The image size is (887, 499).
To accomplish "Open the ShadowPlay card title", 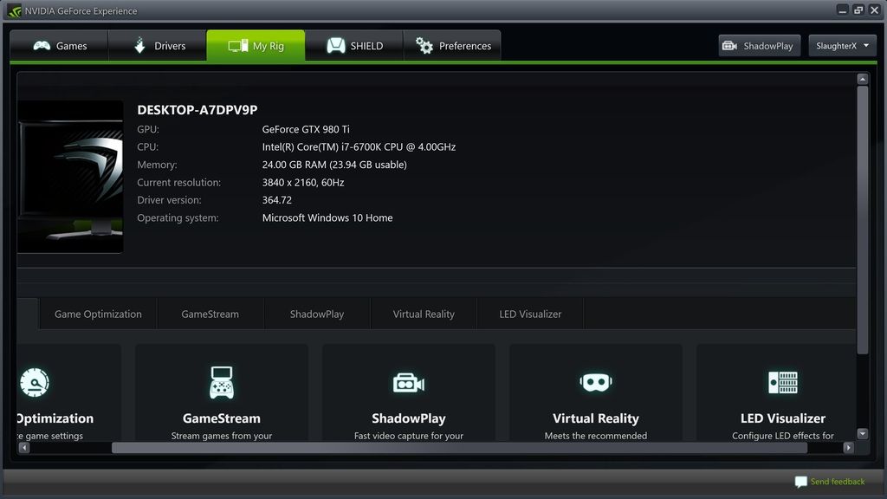I will coord(409,418).
